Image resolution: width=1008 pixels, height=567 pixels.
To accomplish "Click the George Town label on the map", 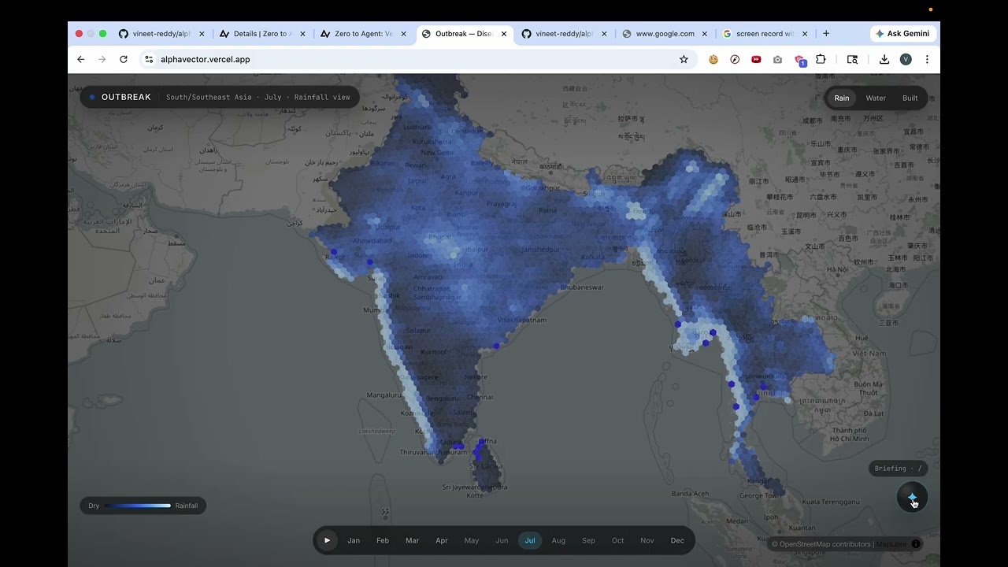I will point(760,495).
